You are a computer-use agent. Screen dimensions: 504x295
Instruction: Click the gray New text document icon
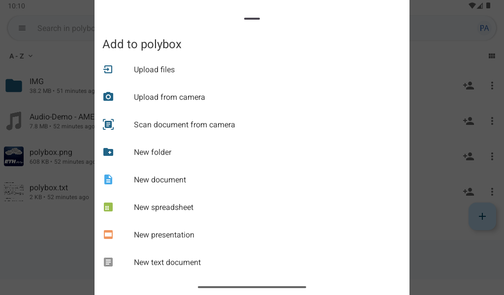108,262
